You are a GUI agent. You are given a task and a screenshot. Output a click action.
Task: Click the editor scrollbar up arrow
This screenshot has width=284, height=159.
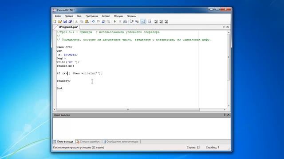[229, 32]
